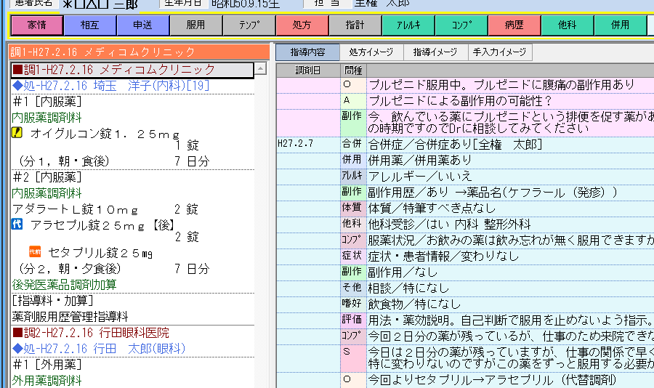Switch to the 処方イメージ tab
Viewport: 654px width, 388px height.
371,52
